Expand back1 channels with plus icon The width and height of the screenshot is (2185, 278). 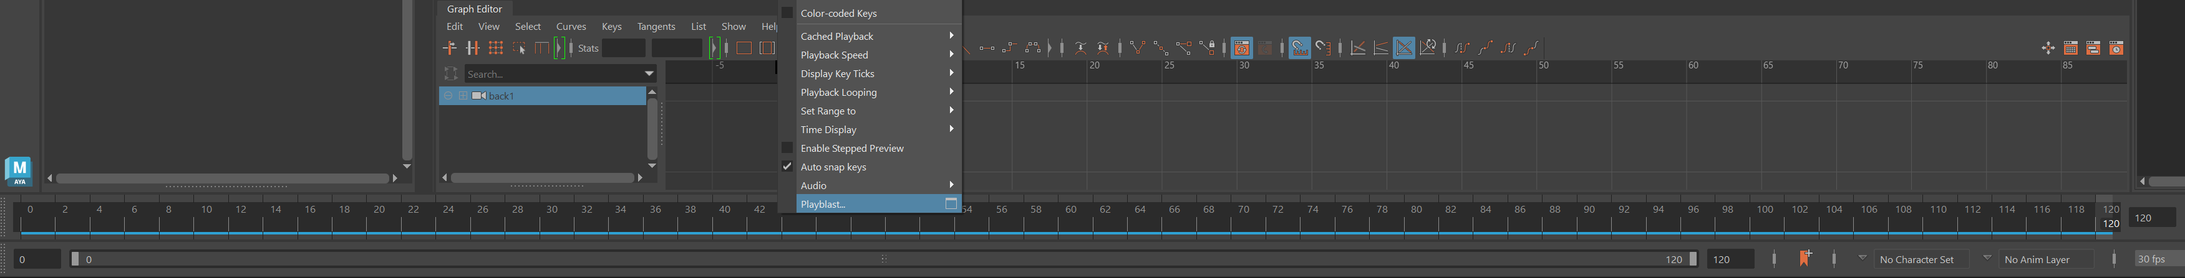tap(464, 96)
